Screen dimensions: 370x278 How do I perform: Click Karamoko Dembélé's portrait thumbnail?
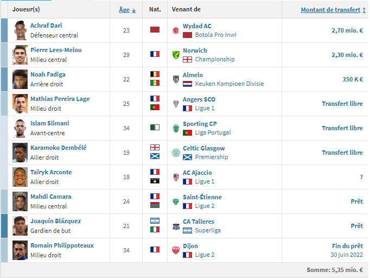point(20,153)
